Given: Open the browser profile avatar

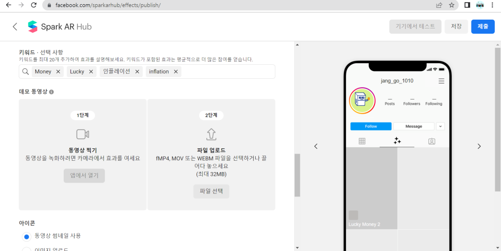Looking at the screenshot, I should point(480,5).
